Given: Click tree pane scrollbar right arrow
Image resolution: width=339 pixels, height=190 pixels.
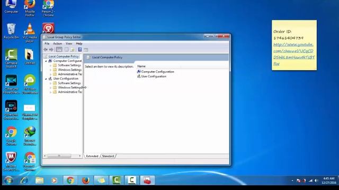Looking at the screenshot, I should (x=79, y=156).
